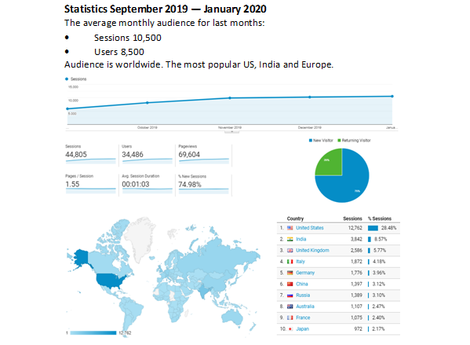This screenshot has width=470, height=345.
Task: Click the November 2019 data point on chart
Action: click(x=230, y=98)
